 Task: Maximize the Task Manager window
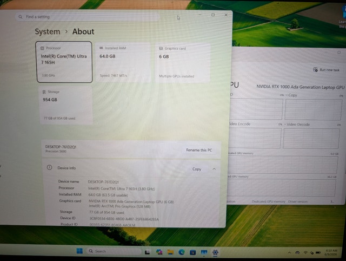(339, 53)
